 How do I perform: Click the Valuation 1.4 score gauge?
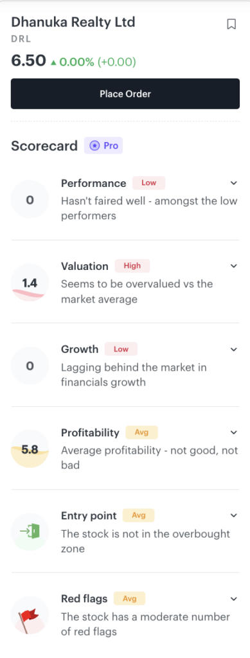pyautogui.click(x=30, y=283)
